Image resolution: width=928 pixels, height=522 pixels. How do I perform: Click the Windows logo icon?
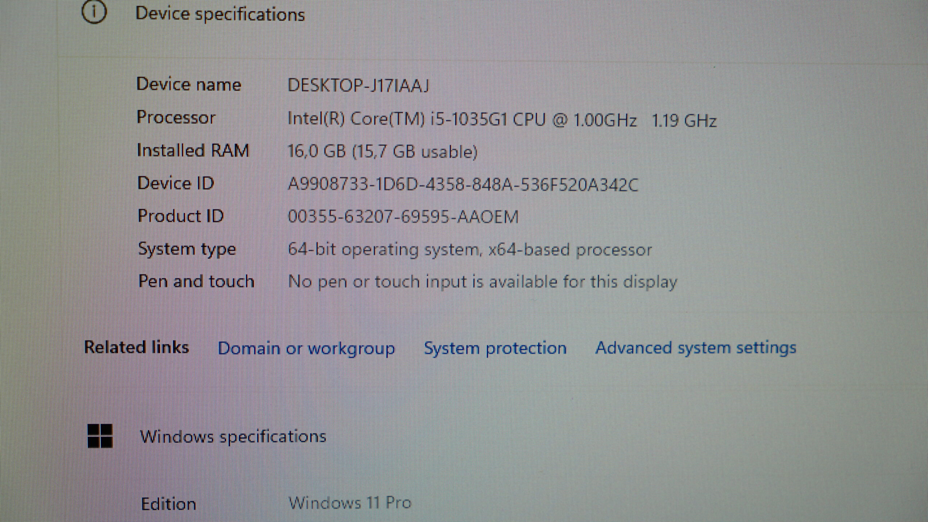pyautogui.click(x=100, y=436)
